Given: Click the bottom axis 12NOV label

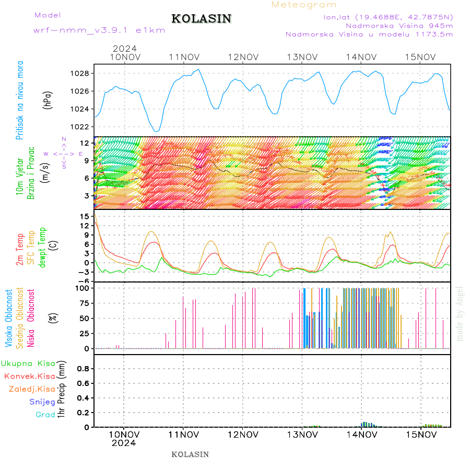Looking at the screenshot, I should pyautogui.click(x=243, y=434).
